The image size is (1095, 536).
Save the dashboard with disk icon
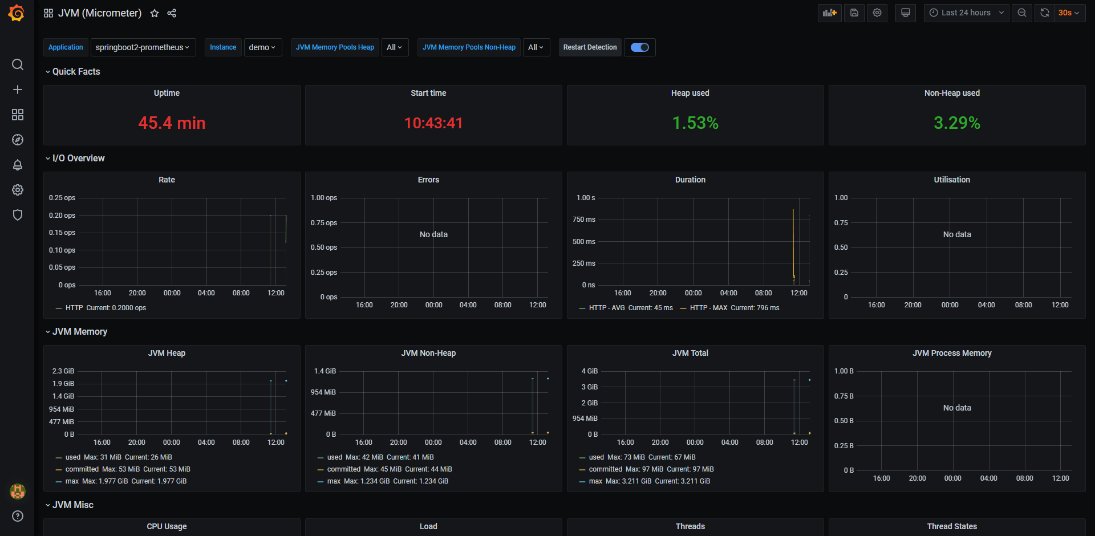(854, 13)
